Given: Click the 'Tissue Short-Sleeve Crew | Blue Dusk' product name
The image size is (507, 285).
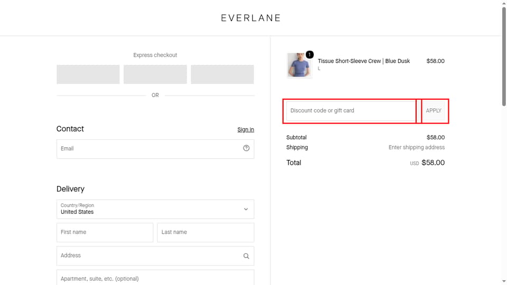Looking at the screenshot, I should pyautogui.click(x=364, y=61).
